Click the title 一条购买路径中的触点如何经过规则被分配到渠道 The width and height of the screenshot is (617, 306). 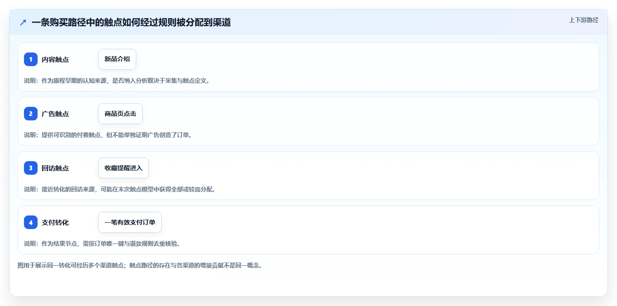click(131, 22)
